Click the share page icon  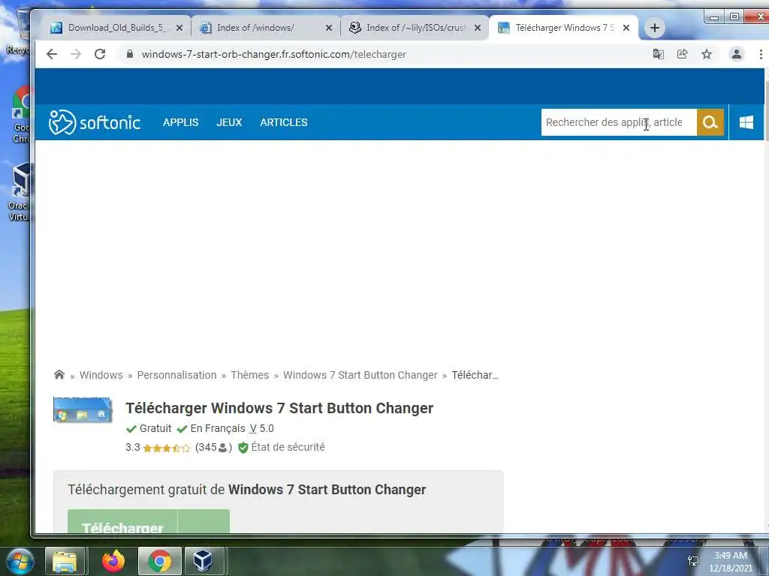pos(682,54)
